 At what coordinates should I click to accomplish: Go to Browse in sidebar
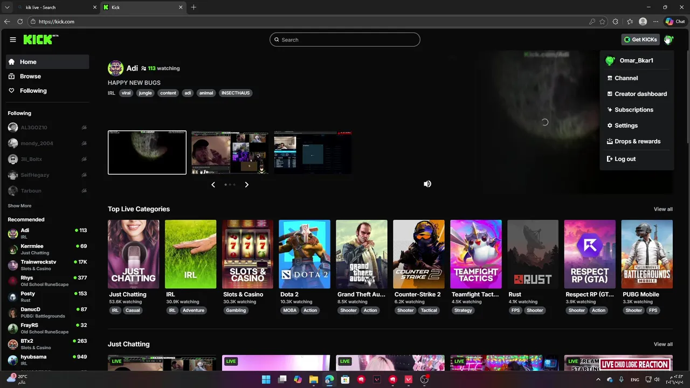[x=48, y=77]
